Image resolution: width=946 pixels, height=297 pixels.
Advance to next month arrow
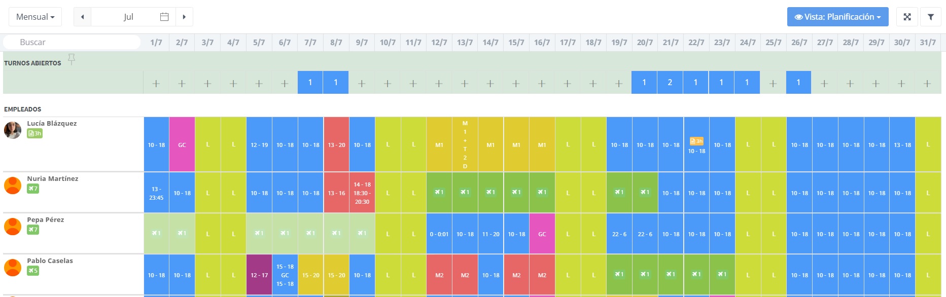pos(184,17)
